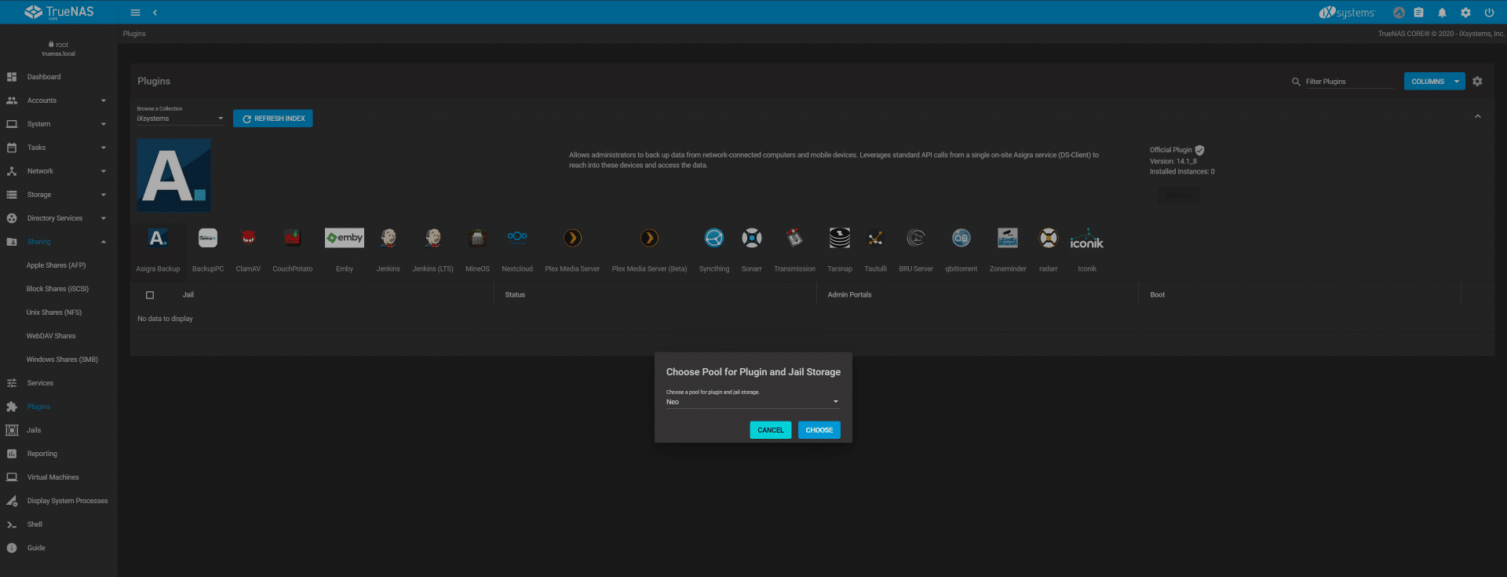Click into the Filter Plugins search field
The image size is (1507, 577).
1348,82
